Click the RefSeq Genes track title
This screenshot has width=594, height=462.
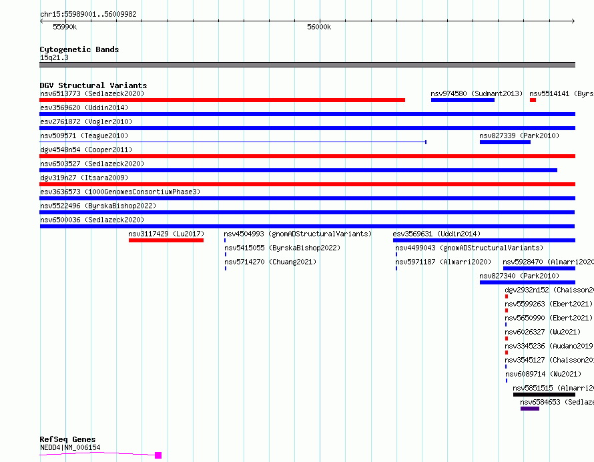[67, 440]
